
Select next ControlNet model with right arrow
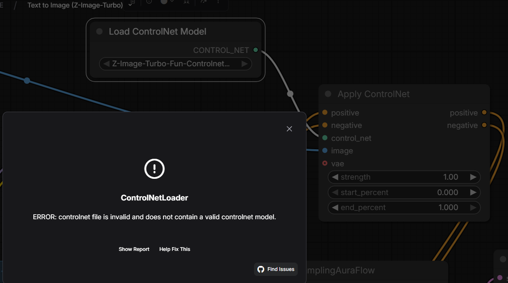244,64
